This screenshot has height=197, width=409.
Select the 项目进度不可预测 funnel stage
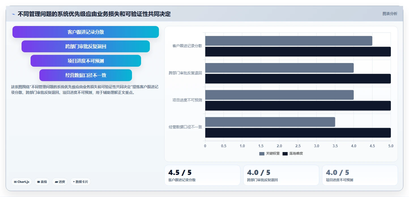point(86,61)
